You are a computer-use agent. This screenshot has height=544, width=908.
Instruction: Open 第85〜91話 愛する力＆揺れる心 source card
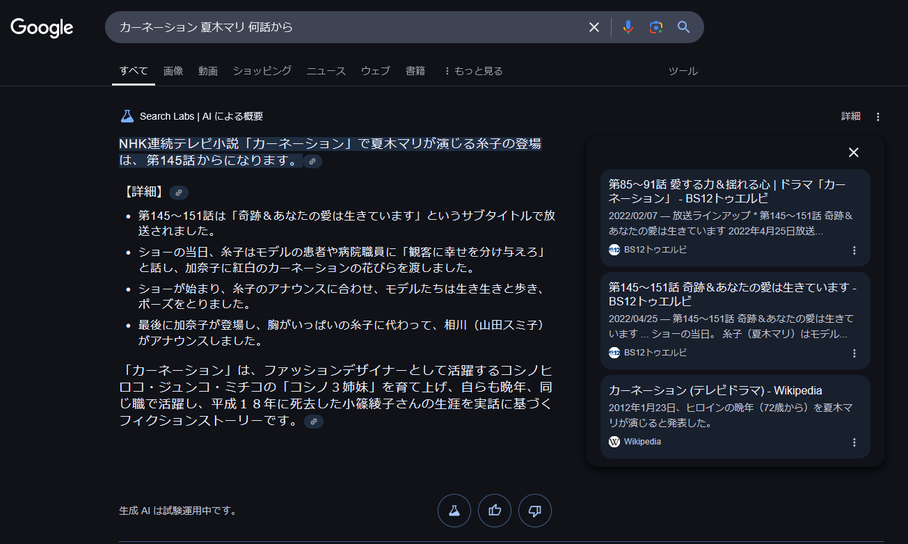(735, 218)
